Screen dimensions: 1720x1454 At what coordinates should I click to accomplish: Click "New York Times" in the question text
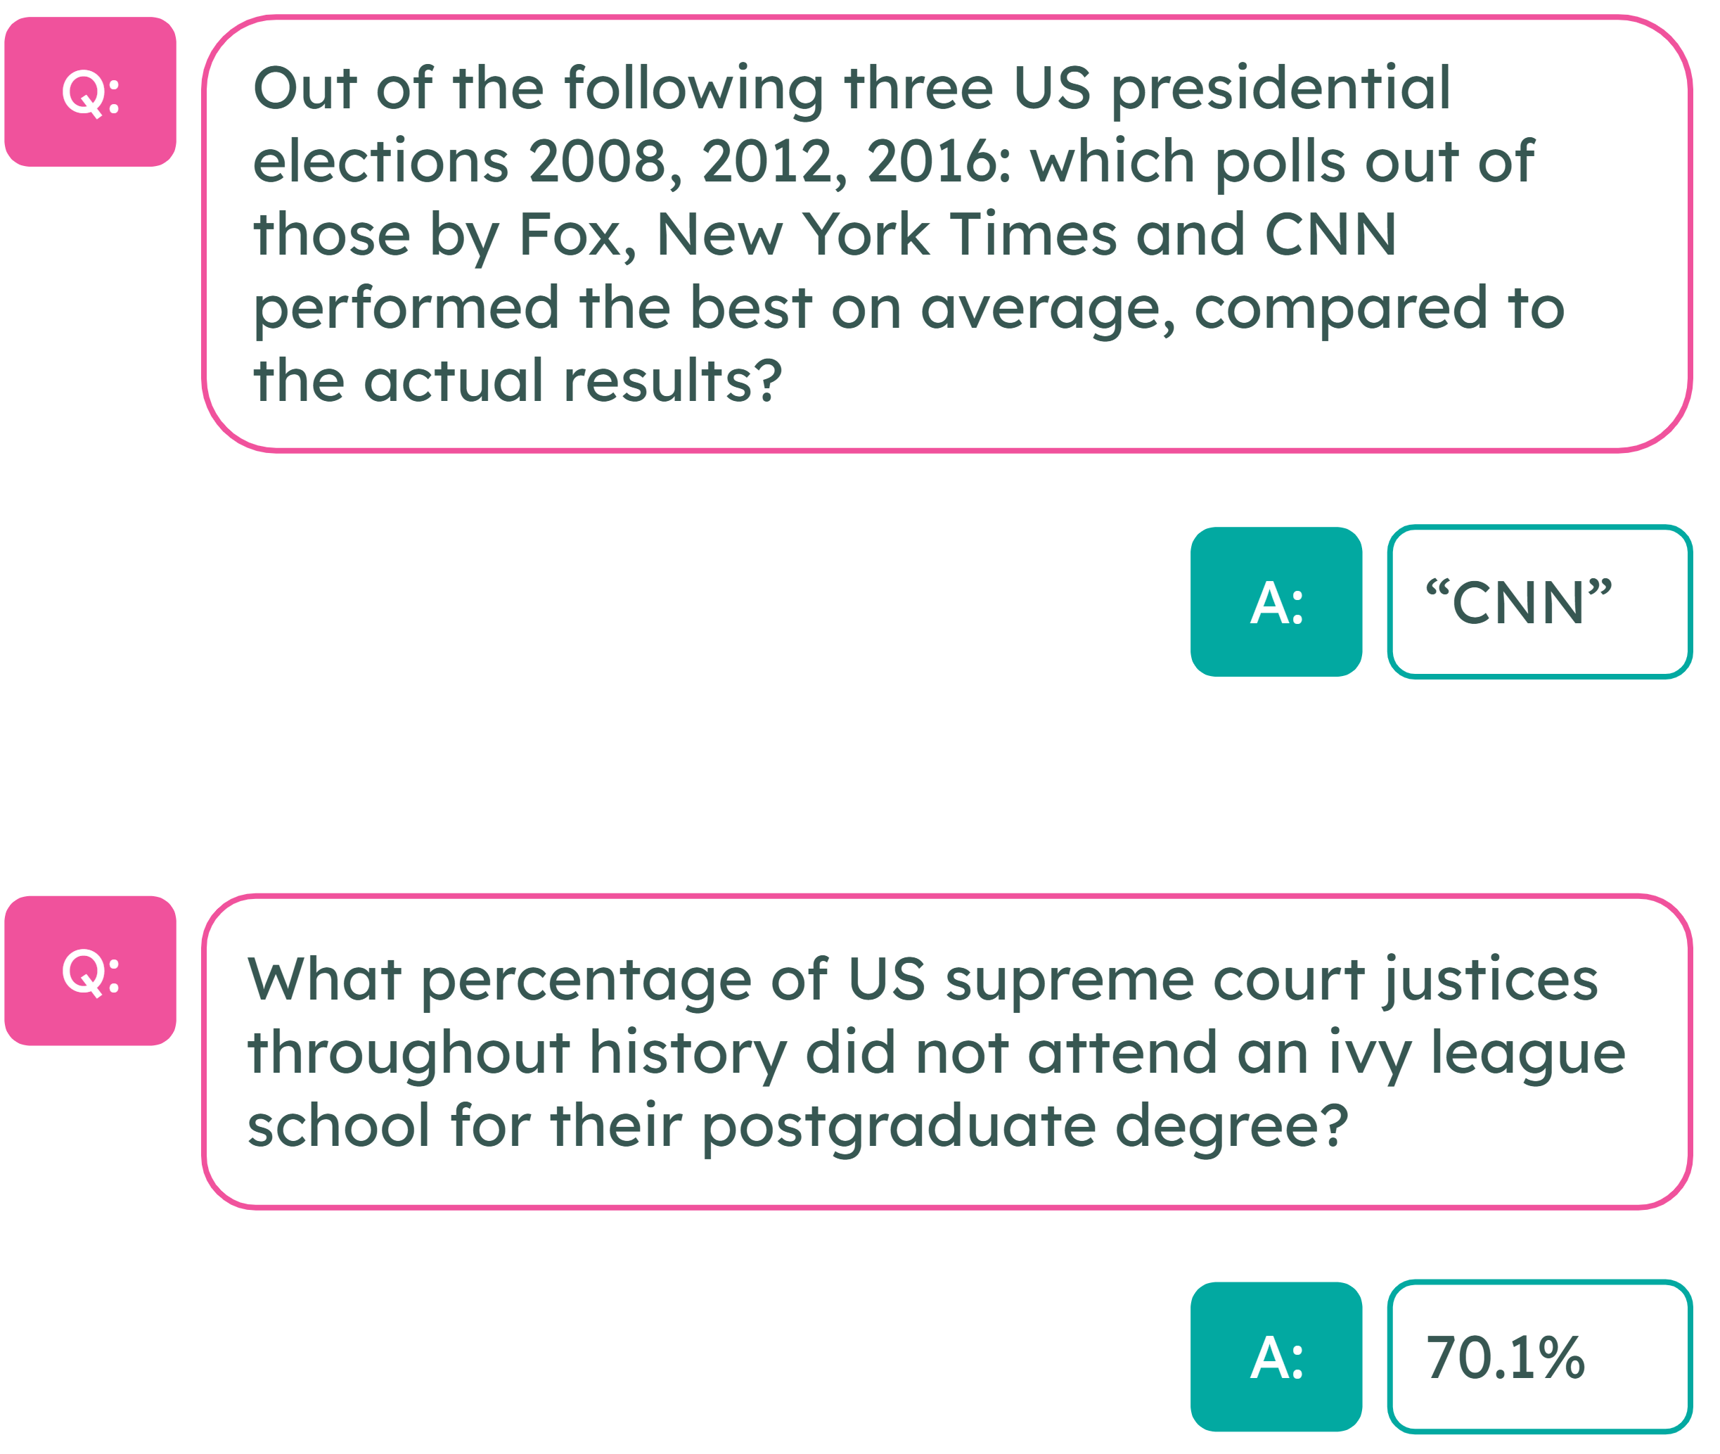(x=886, y=235)
